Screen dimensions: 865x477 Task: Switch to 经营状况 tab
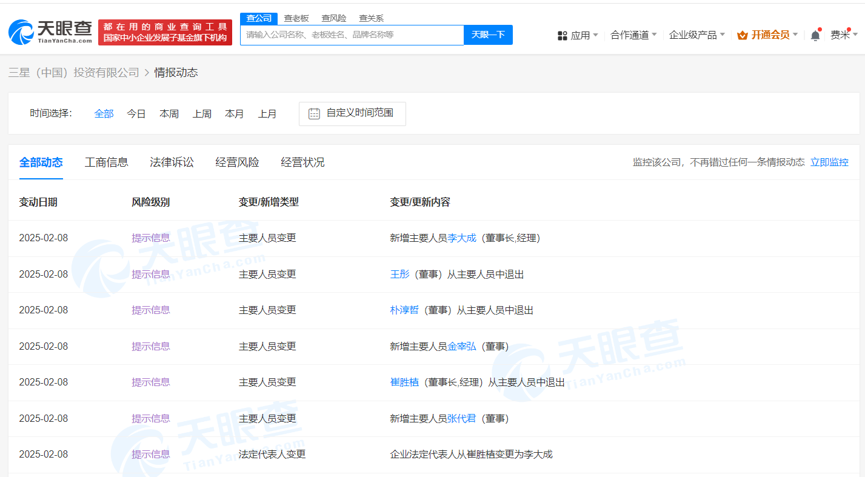(303, 162)
